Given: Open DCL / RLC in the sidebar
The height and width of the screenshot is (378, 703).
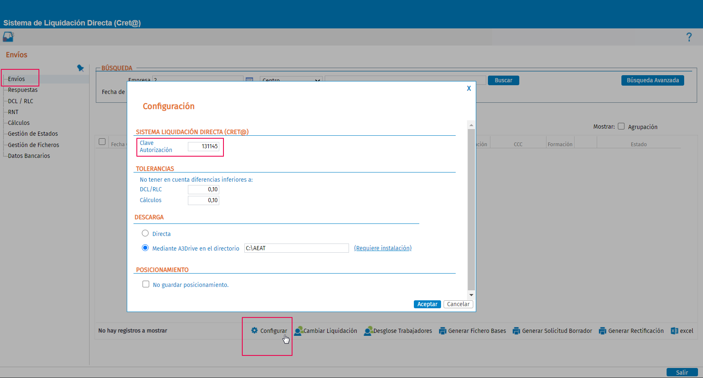Looking at the screenshot, I should (x=21, y=101).
